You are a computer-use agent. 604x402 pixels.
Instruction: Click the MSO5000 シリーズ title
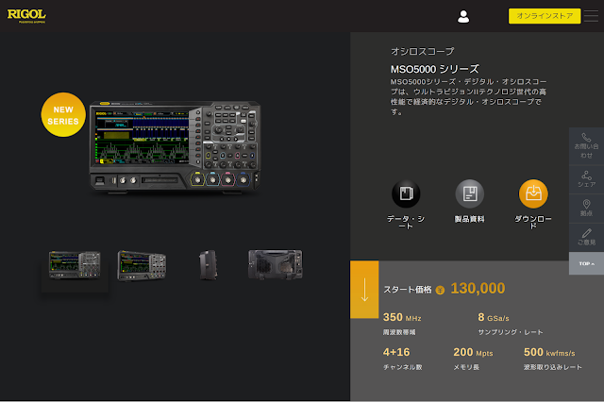pos(435,69)
